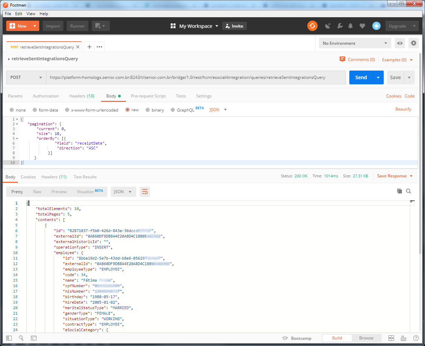
Task: Click the request URL input field
Action: 196,77
